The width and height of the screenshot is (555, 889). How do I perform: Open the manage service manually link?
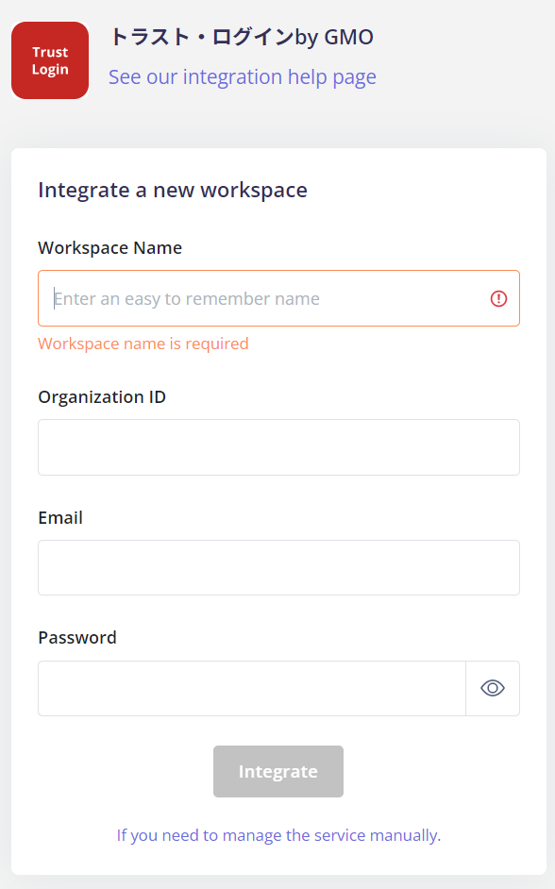278,835
